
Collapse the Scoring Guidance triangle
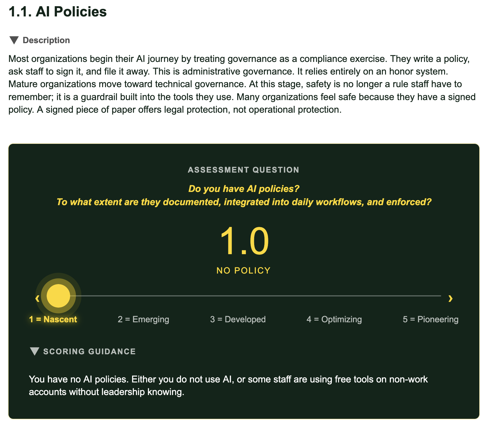(35, 351)
